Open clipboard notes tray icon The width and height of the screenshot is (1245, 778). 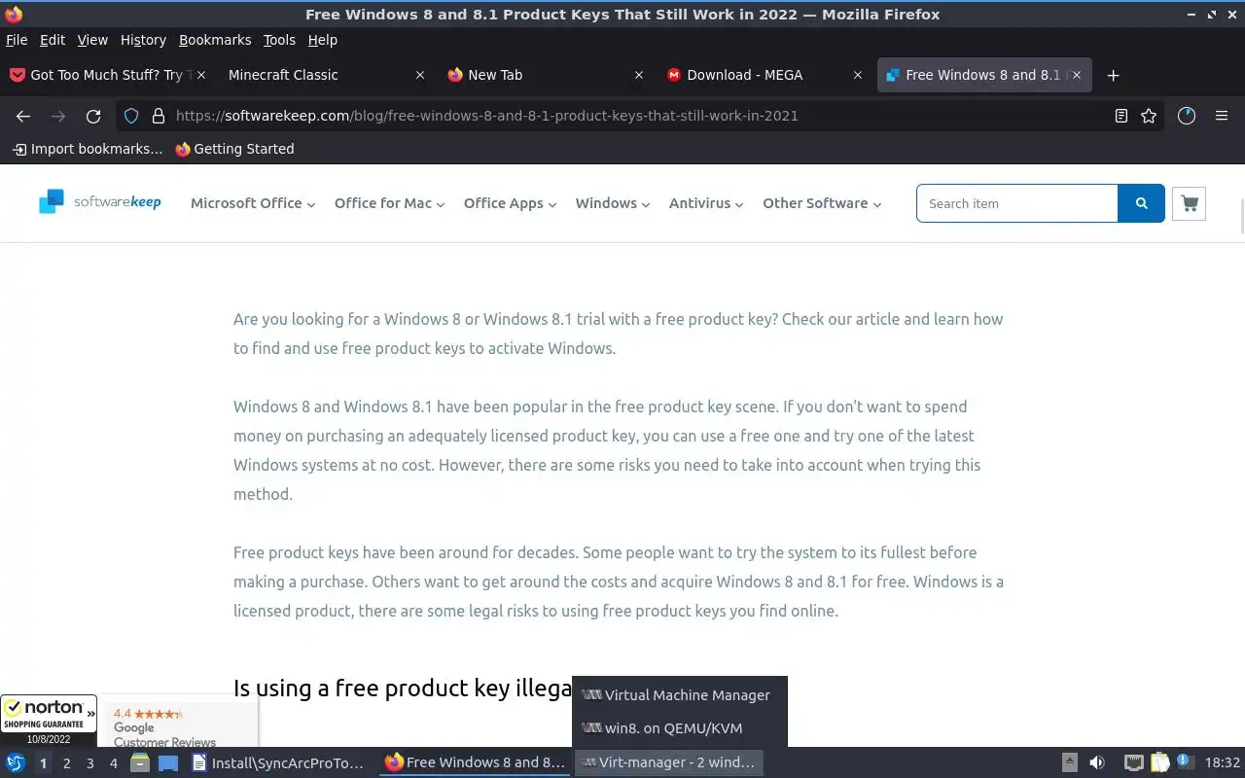[1159, 763]
